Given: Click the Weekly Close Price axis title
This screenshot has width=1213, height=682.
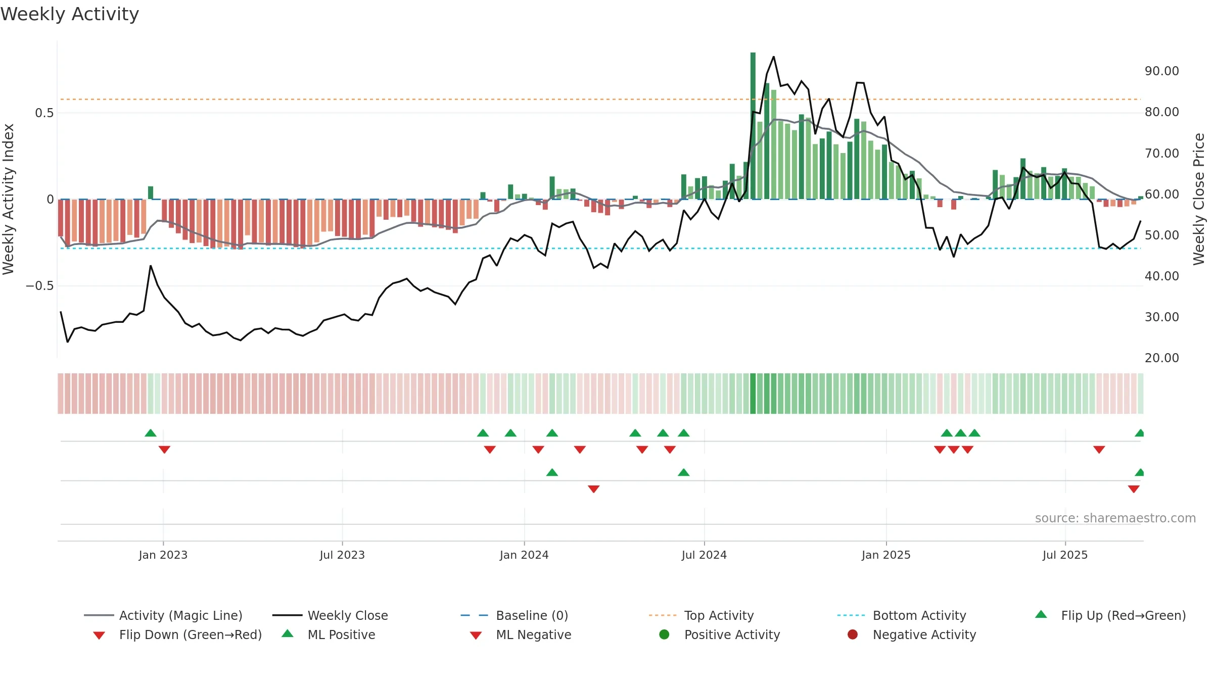Looking at the screenshot, I should coord(1199,200).
